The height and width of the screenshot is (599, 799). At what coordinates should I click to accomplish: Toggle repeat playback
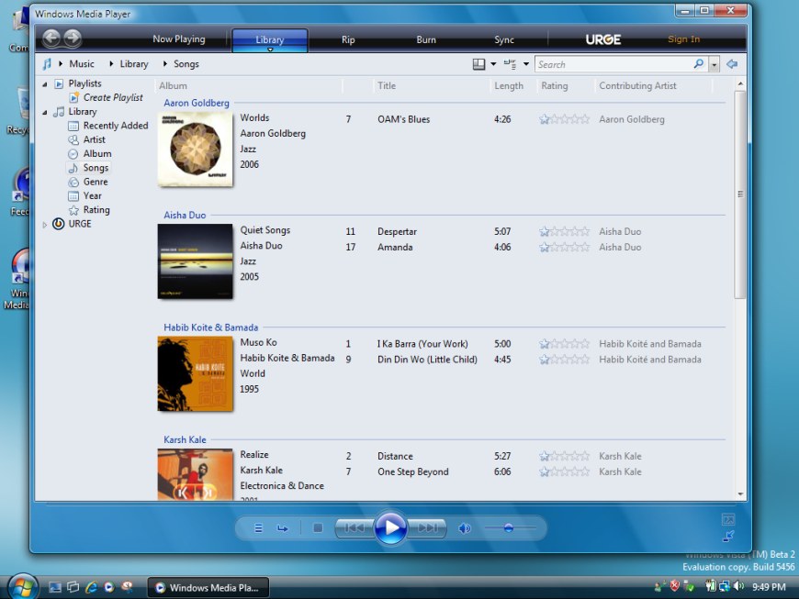[282, 528]
